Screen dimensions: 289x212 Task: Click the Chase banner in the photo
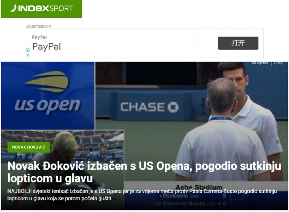[x=149, y=107]
